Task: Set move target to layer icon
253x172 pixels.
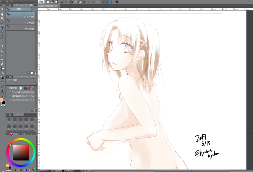Action: 21,88
